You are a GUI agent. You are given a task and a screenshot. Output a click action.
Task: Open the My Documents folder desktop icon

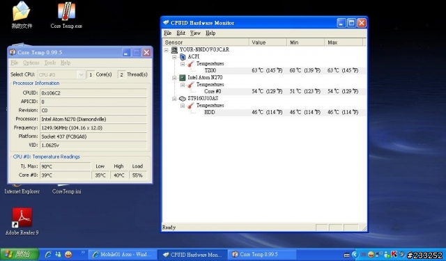[x=22, y=15]
